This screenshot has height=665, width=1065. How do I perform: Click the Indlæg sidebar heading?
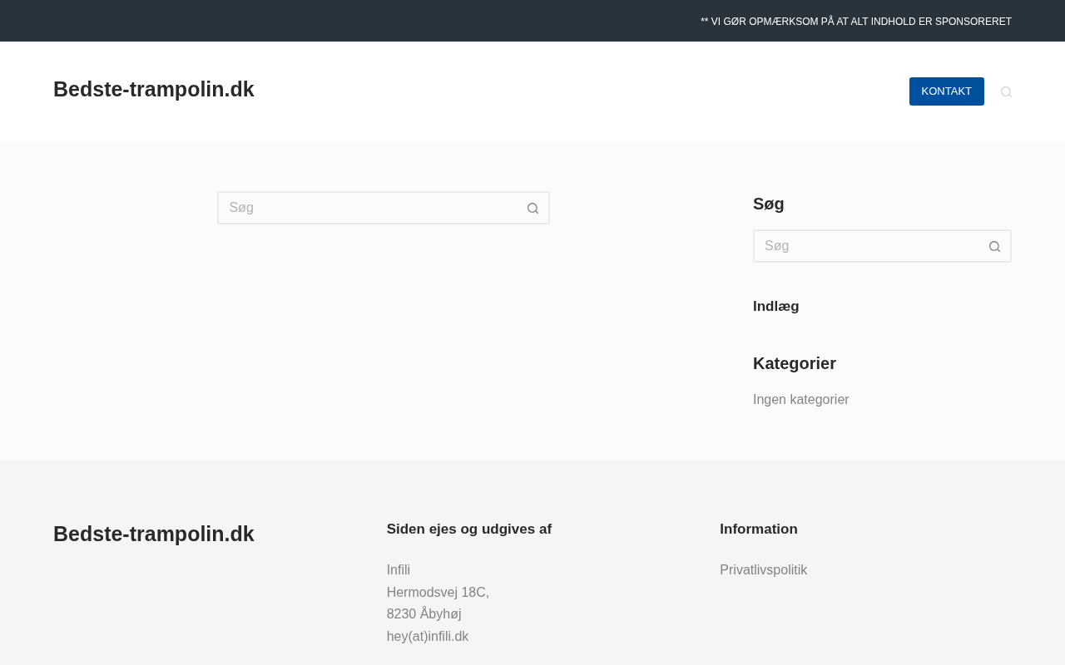[x=775, y=307]
